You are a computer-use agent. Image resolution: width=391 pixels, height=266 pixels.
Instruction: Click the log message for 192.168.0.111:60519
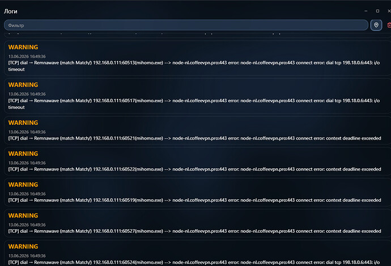click(195, 200)
